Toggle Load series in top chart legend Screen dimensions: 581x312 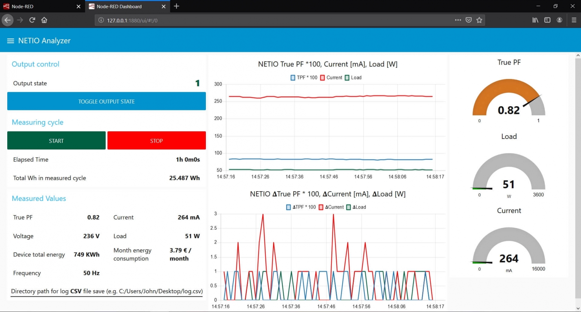(x=353, y=78)
